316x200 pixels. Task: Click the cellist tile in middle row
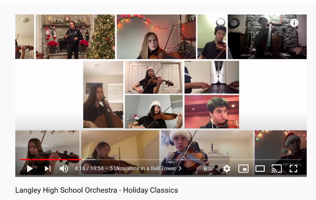click(103, 94)
